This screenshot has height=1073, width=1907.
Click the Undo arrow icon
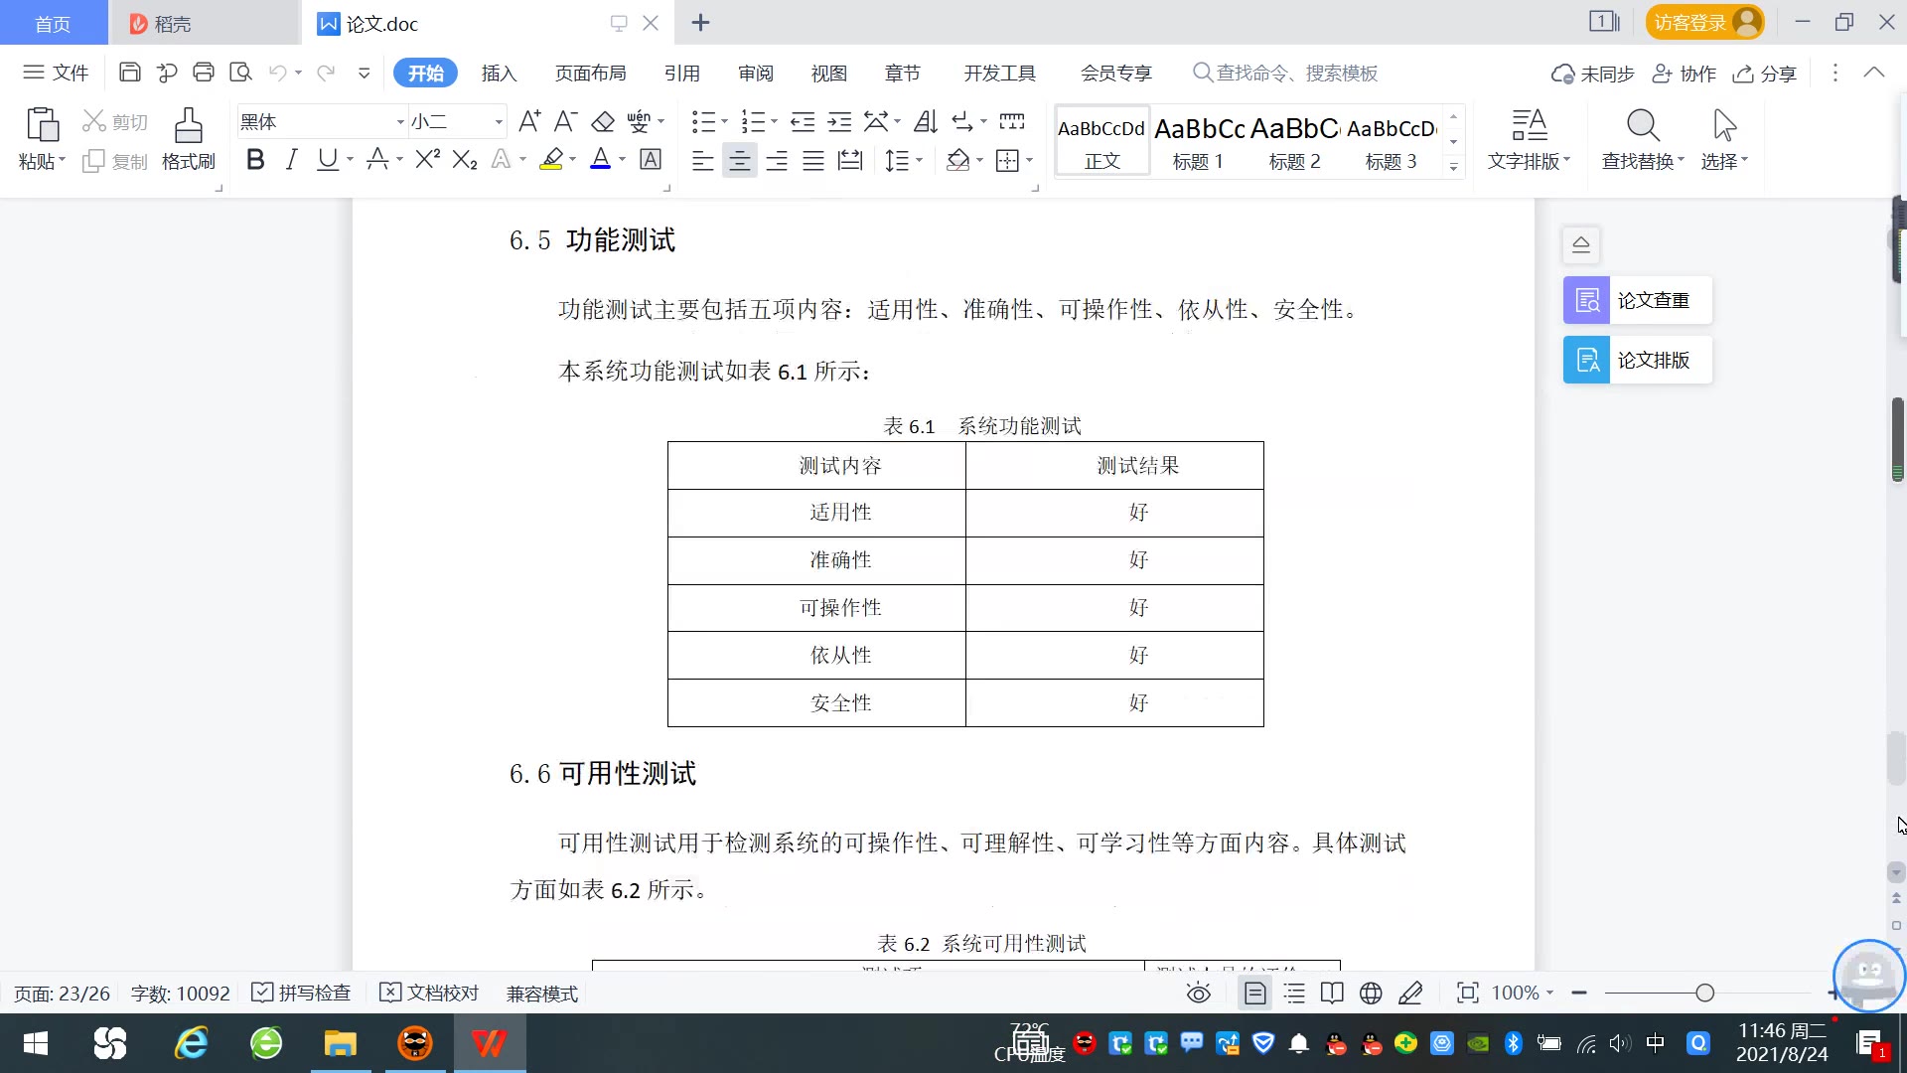point(278,73)
